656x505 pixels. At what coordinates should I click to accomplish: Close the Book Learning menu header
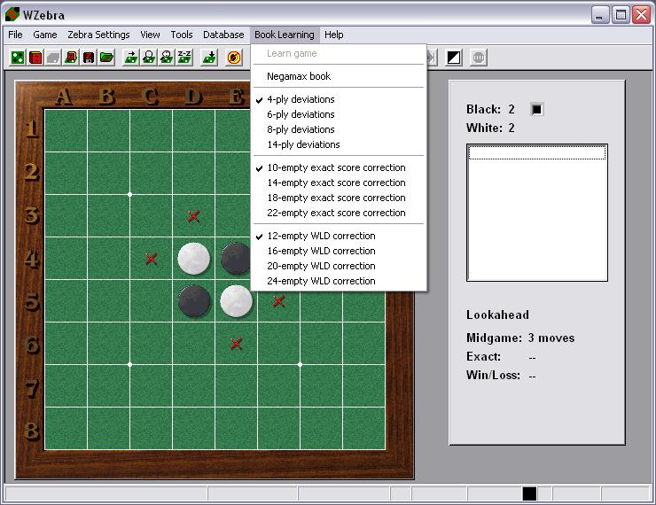[x=285, y=35]
